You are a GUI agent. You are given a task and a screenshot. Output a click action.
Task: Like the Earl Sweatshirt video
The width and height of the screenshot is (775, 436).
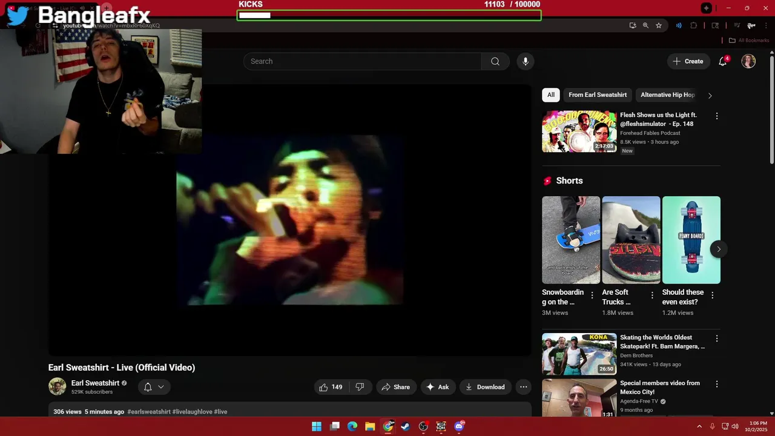[x=331, y=387]
